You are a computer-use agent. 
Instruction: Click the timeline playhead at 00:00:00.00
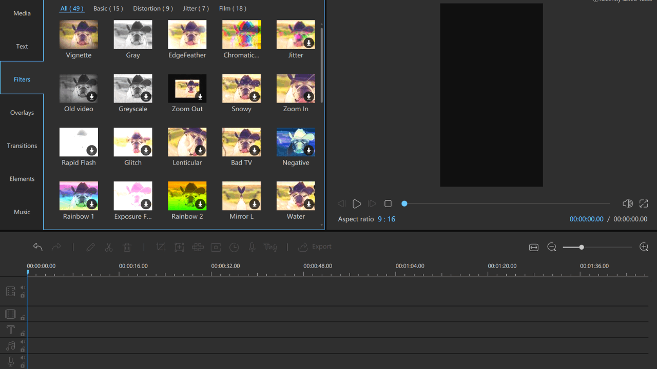27,273
